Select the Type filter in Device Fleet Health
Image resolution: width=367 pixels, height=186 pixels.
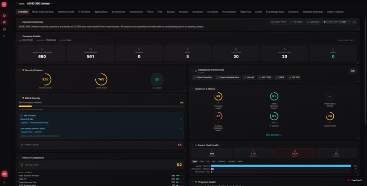(195, 162)
